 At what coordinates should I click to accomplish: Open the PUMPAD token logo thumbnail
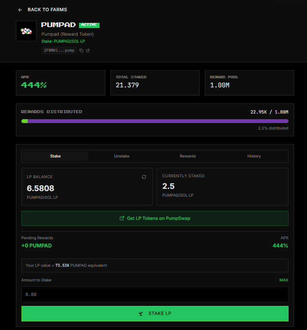point(26,31)
